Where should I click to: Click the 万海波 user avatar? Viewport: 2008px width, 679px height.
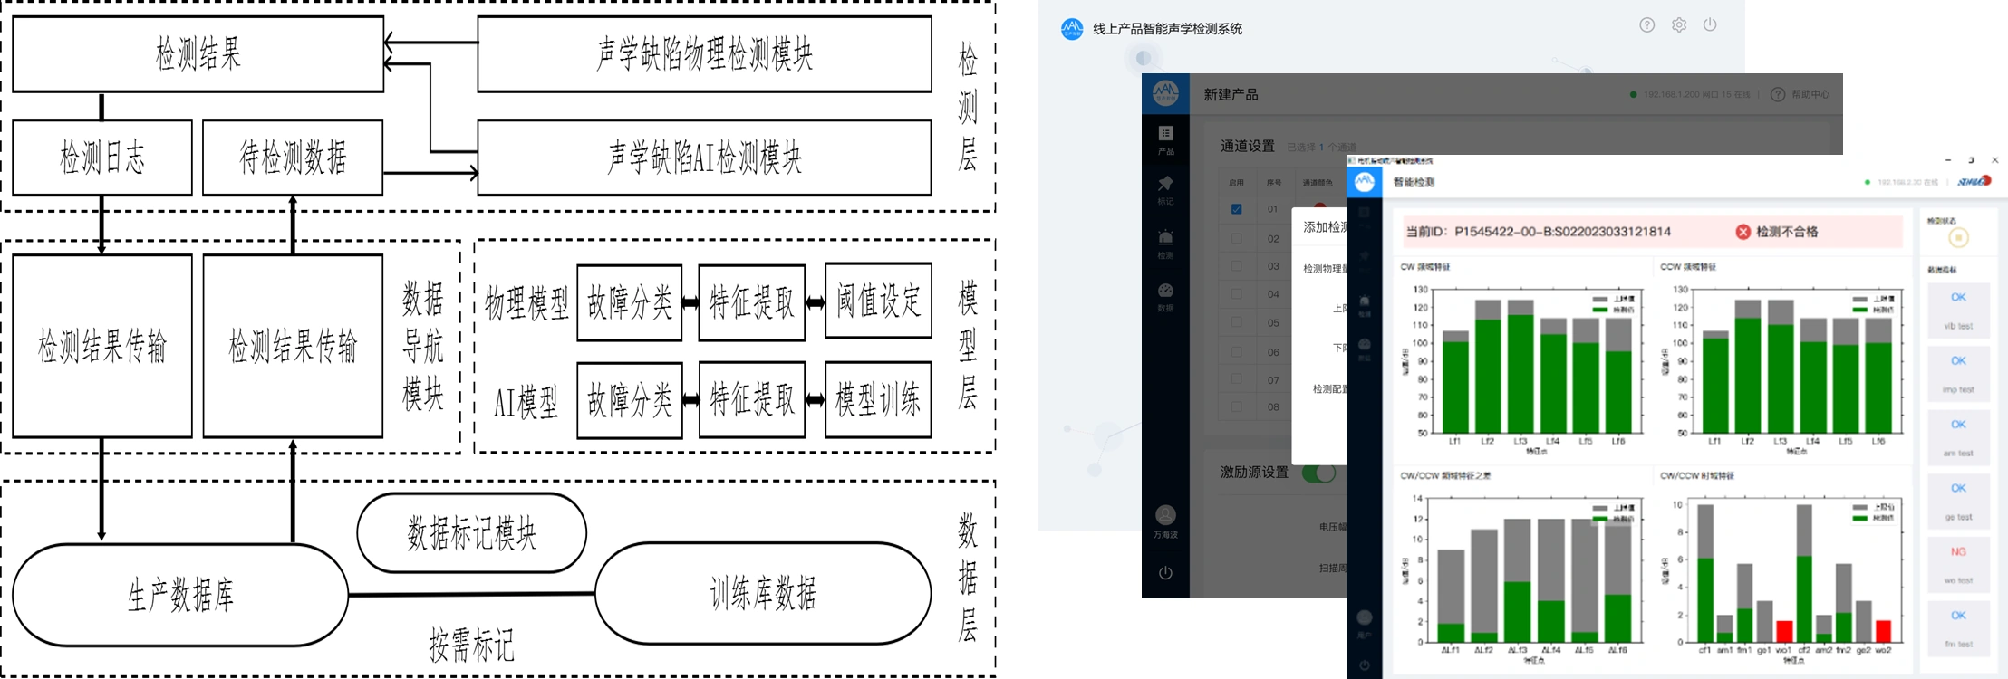click(x=1165, y=515)
